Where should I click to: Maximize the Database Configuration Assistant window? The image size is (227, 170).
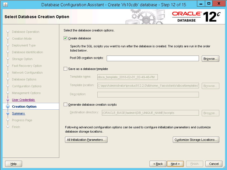tap(209, 4)
